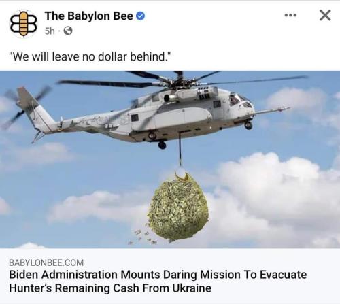The image size is (340, 304).
Task: Click the money bag hanging below helicopter
Action: 178,206
